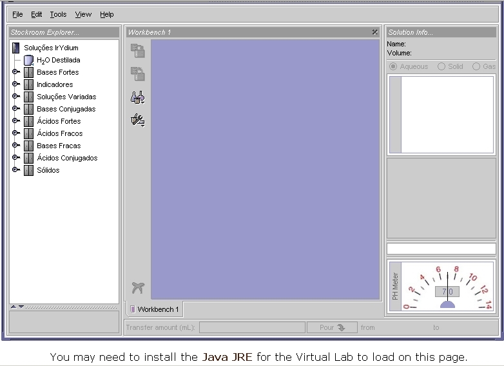Click the H2O Destilada carboy icon

28,60
